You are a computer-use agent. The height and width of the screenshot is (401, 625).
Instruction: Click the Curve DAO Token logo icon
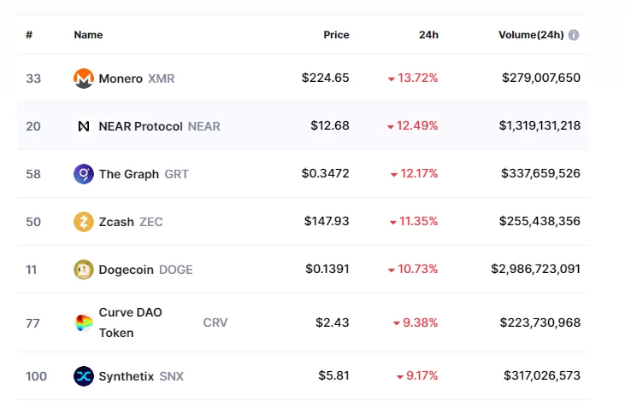(x=84, y=323)
